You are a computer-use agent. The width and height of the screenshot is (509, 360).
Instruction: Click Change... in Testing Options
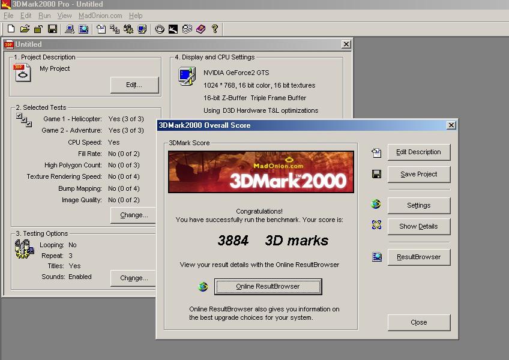click(133, 278)
